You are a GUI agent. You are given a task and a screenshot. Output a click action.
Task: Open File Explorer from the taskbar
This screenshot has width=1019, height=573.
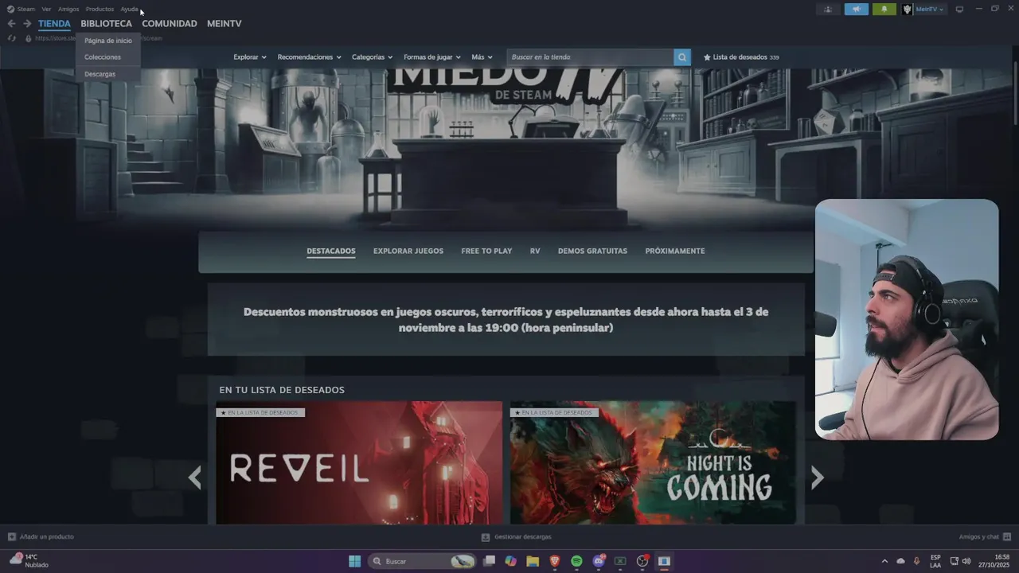pos(533,561)
